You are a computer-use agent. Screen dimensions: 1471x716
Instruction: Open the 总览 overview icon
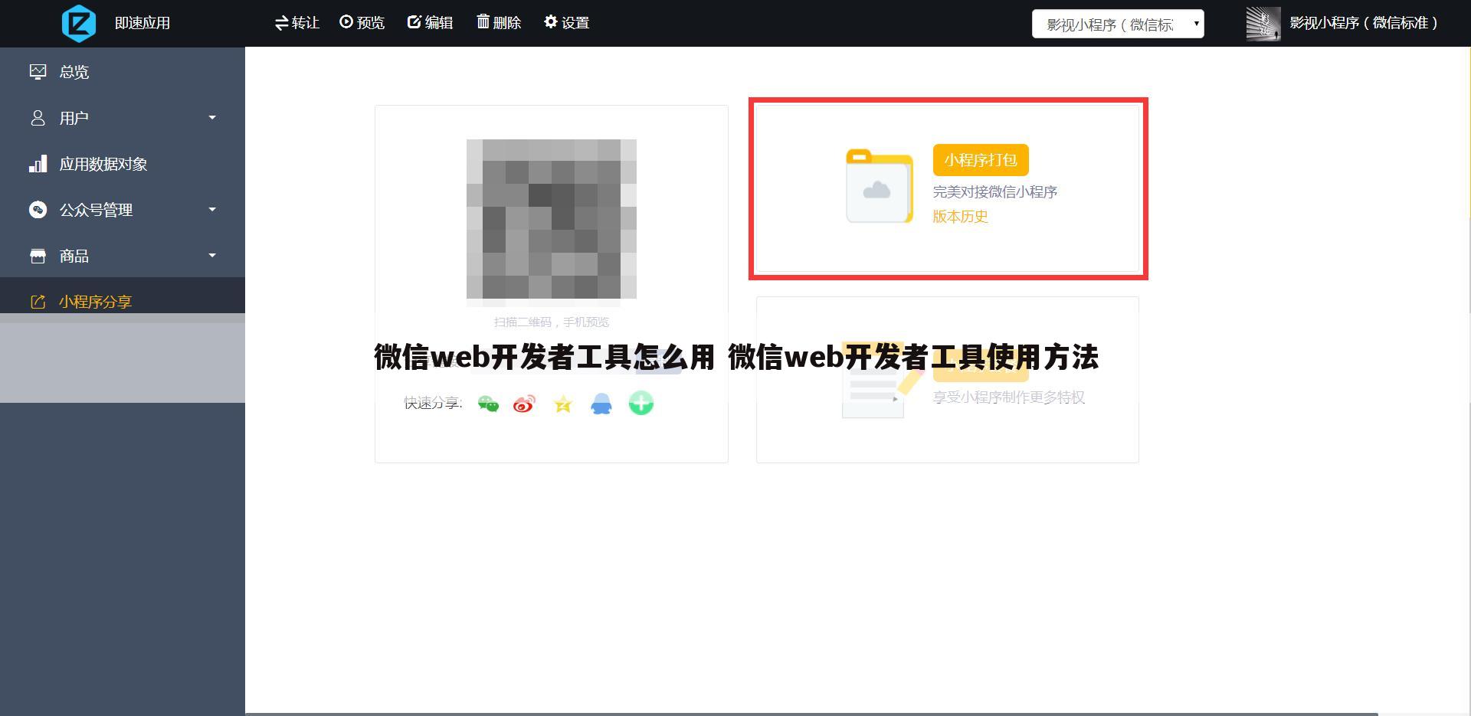click(x=38, y=72)
